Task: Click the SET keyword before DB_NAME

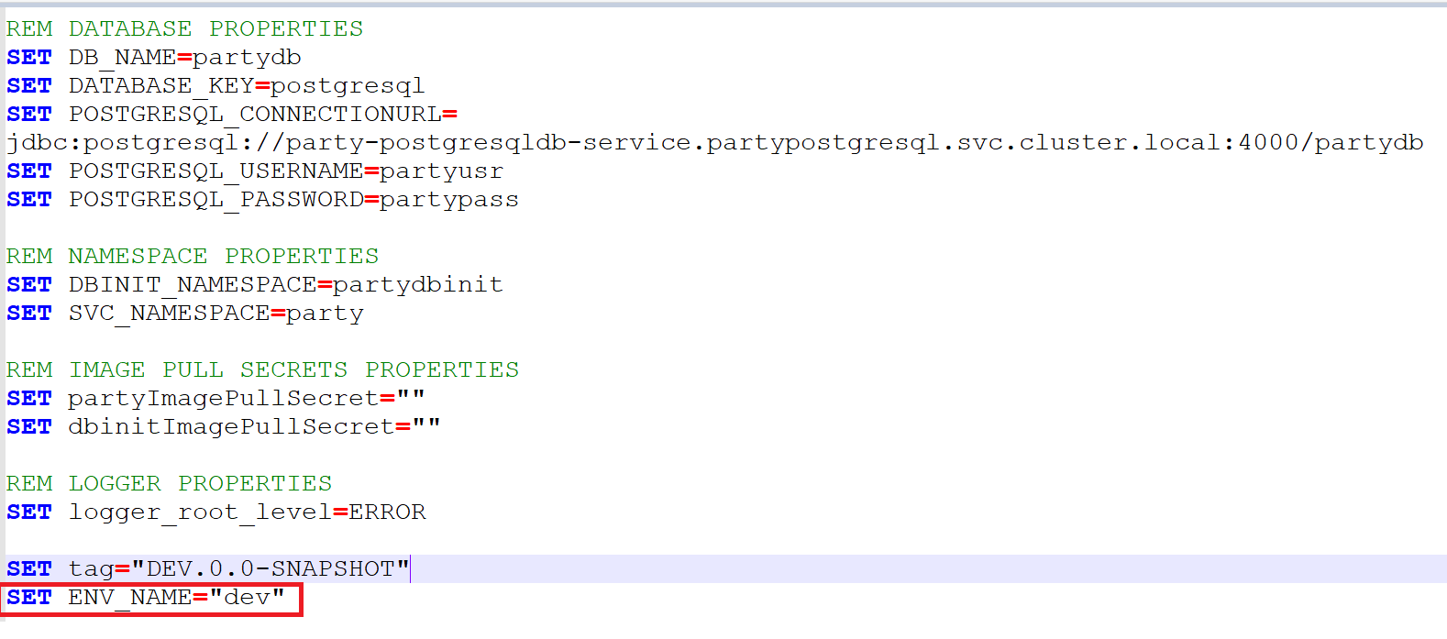Action: click(x=29, y=58)
